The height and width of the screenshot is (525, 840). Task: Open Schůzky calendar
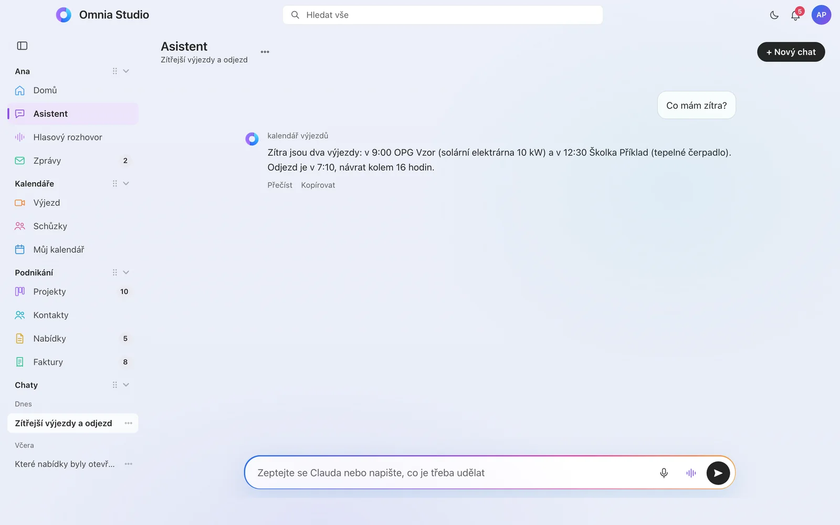point(73,226)
